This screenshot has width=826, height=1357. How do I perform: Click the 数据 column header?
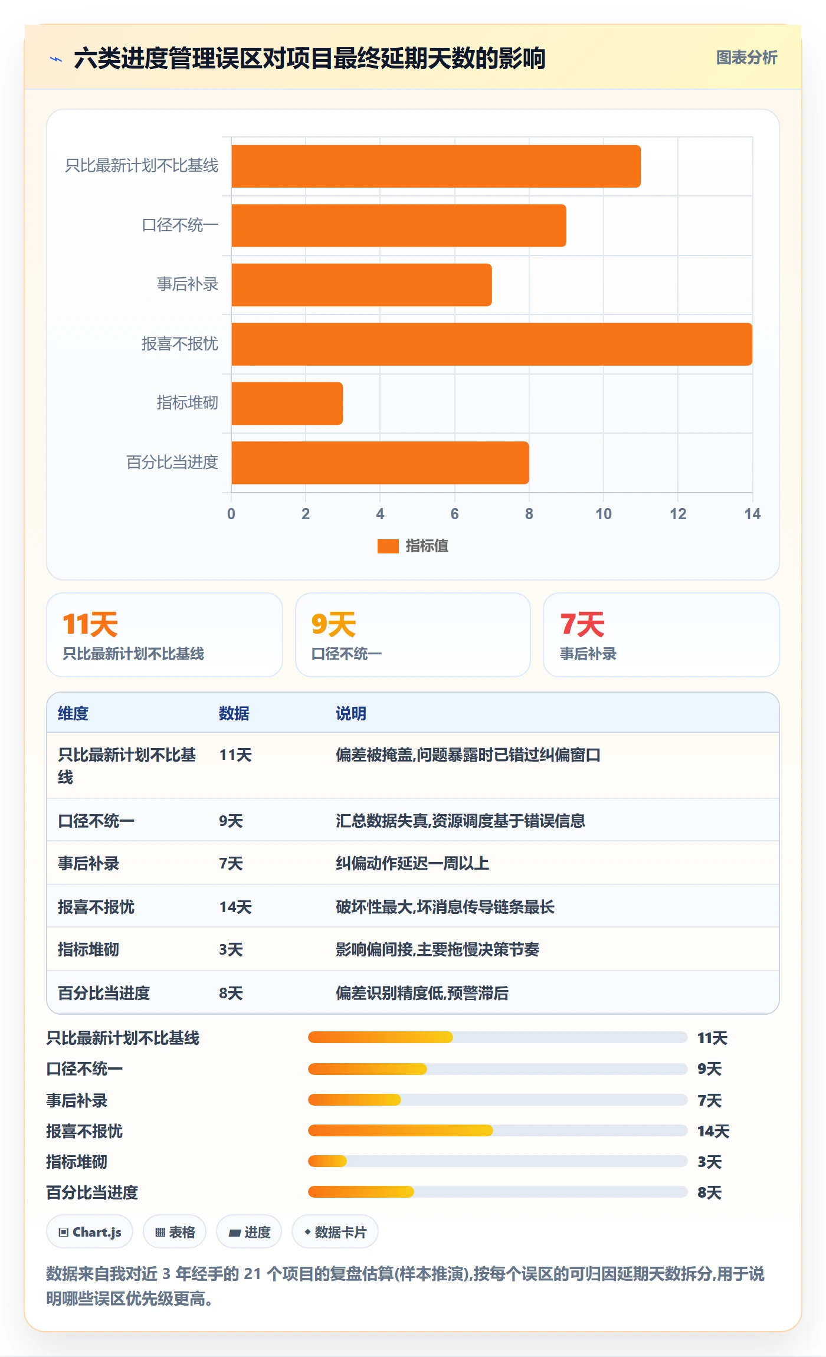[x=234, y=713]
